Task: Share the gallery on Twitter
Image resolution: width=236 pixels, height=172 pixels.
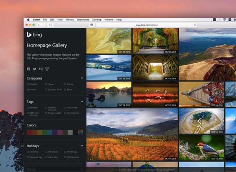Action: coord(35,69)
